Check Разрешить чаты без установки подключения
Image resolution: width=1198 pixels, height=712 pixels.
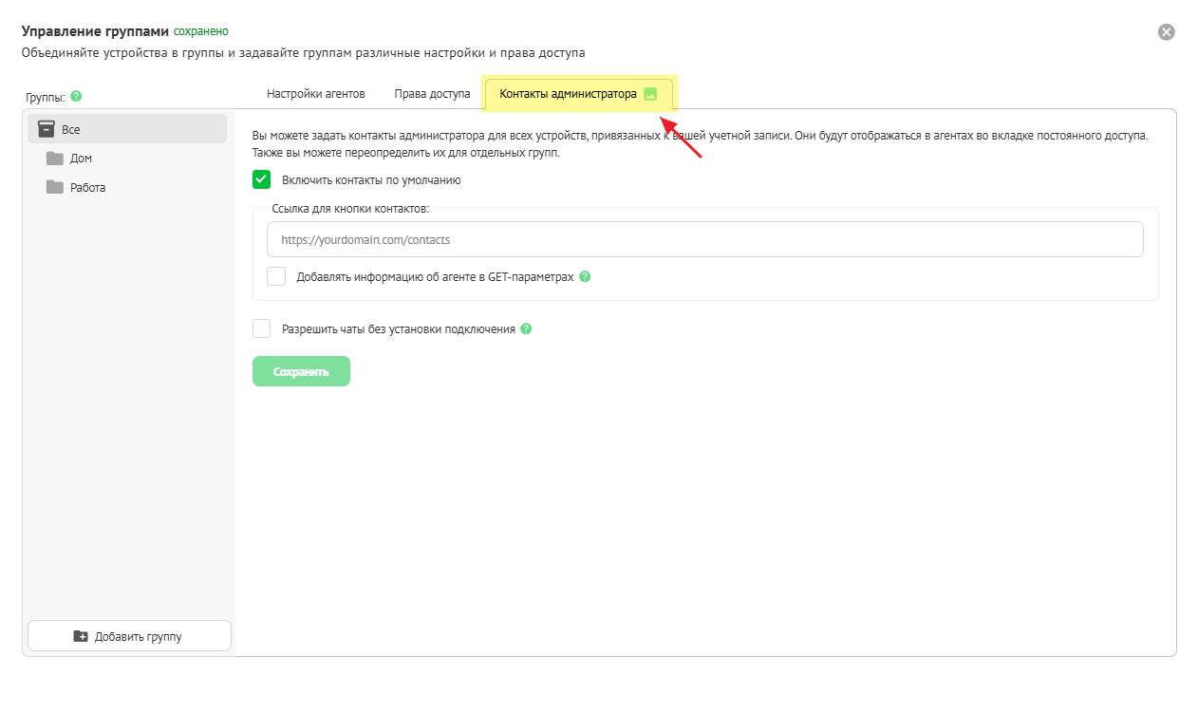(262, 328)
